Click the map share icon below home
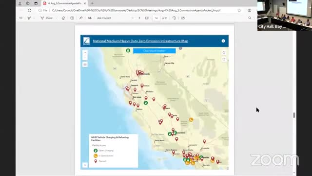 (x=224, y=59)
